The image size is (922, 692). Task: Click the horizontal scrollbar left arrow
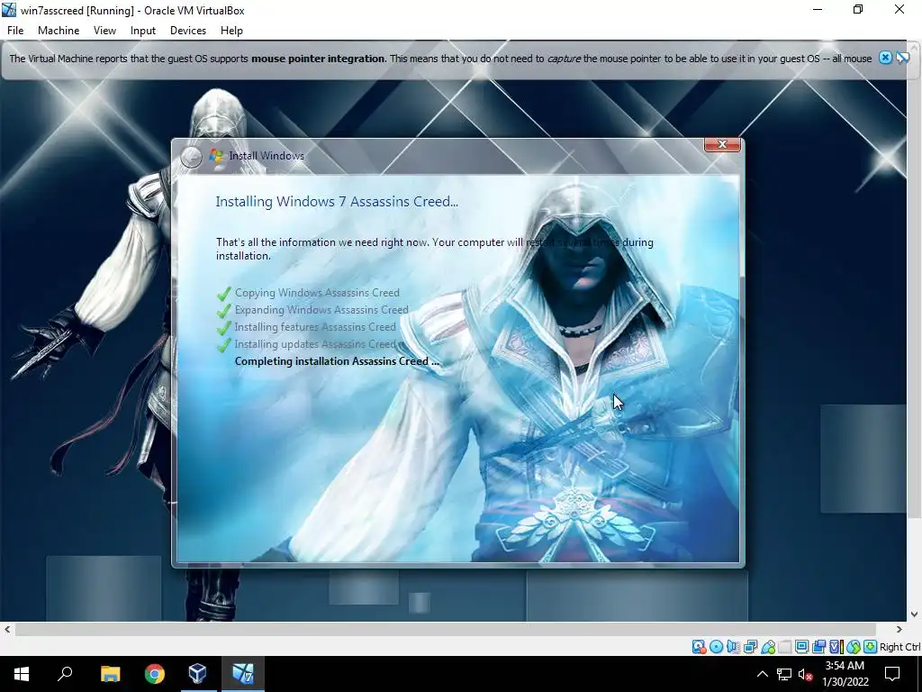point(7,629)
